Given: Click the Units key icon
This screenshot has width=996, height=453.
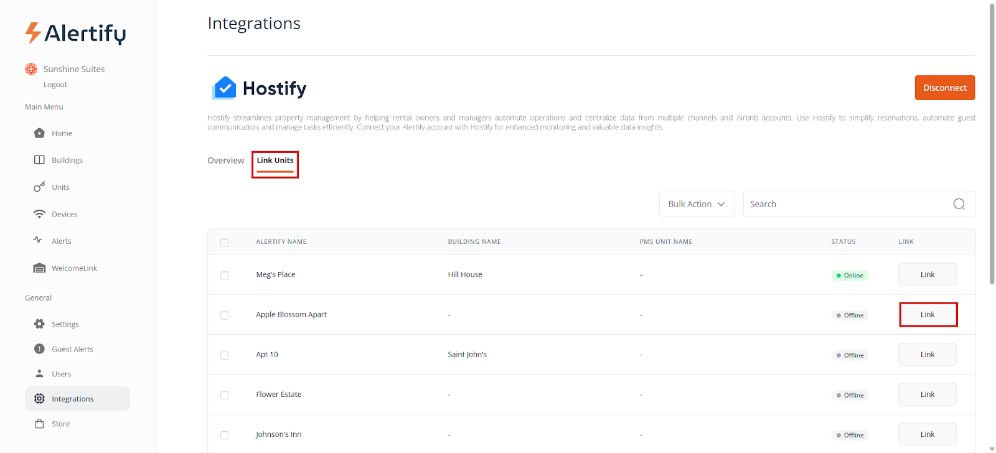Looking at the screenshot, I should tap(39, 187).
